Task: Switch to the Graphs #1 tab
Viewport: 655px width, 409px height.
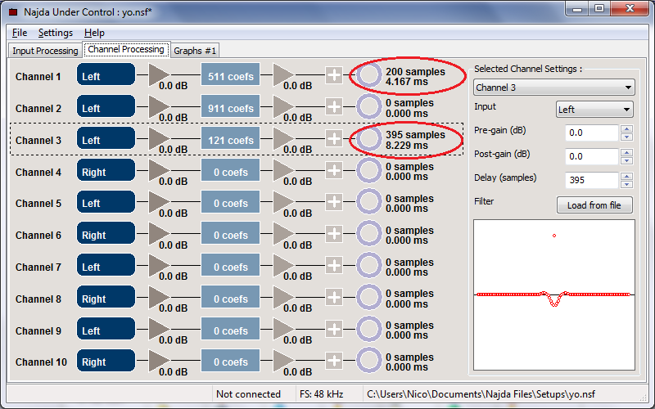Action: coord(195,51)
